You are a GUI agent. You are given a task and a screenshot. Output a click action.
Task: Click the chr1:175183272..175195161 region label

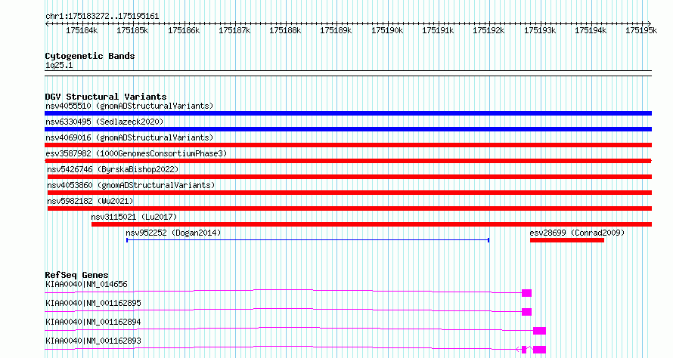[x=102, y=17]
